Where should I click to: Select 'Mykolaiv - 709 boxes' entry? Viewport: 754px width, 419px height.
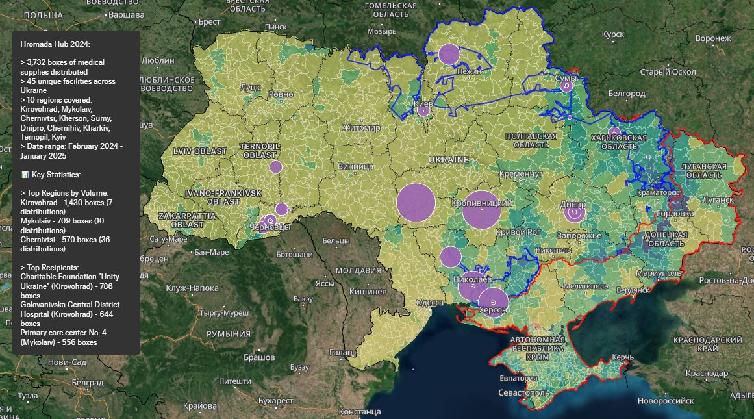(x=62, y=225)
